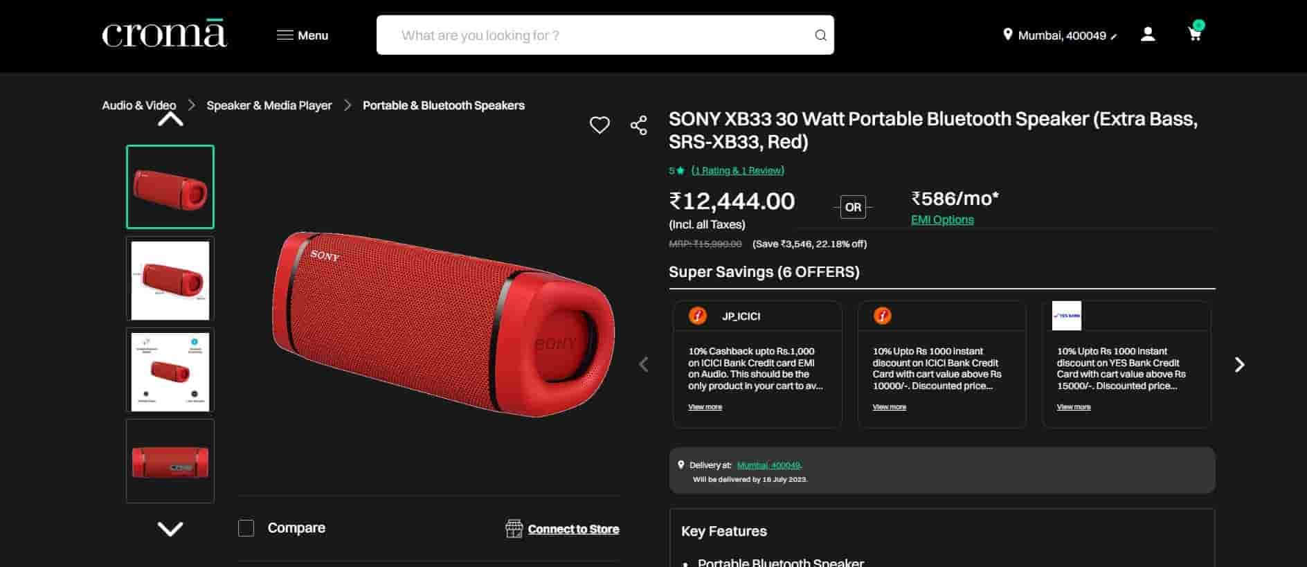Add speaker to wishlist with heart icon
The image size is (1307, 567).
point(600,125)
